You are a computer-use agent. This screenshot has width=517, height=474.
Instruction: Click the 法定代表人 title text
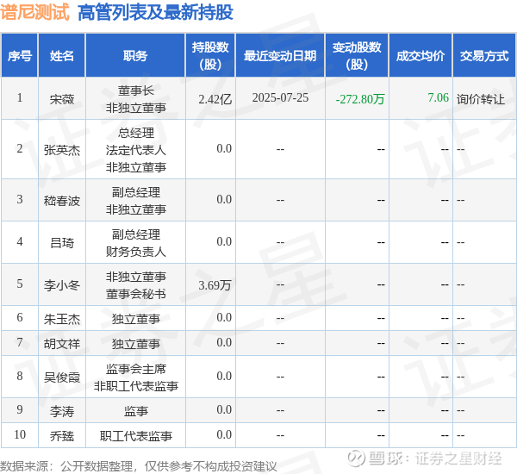click(x=136, y=150)
